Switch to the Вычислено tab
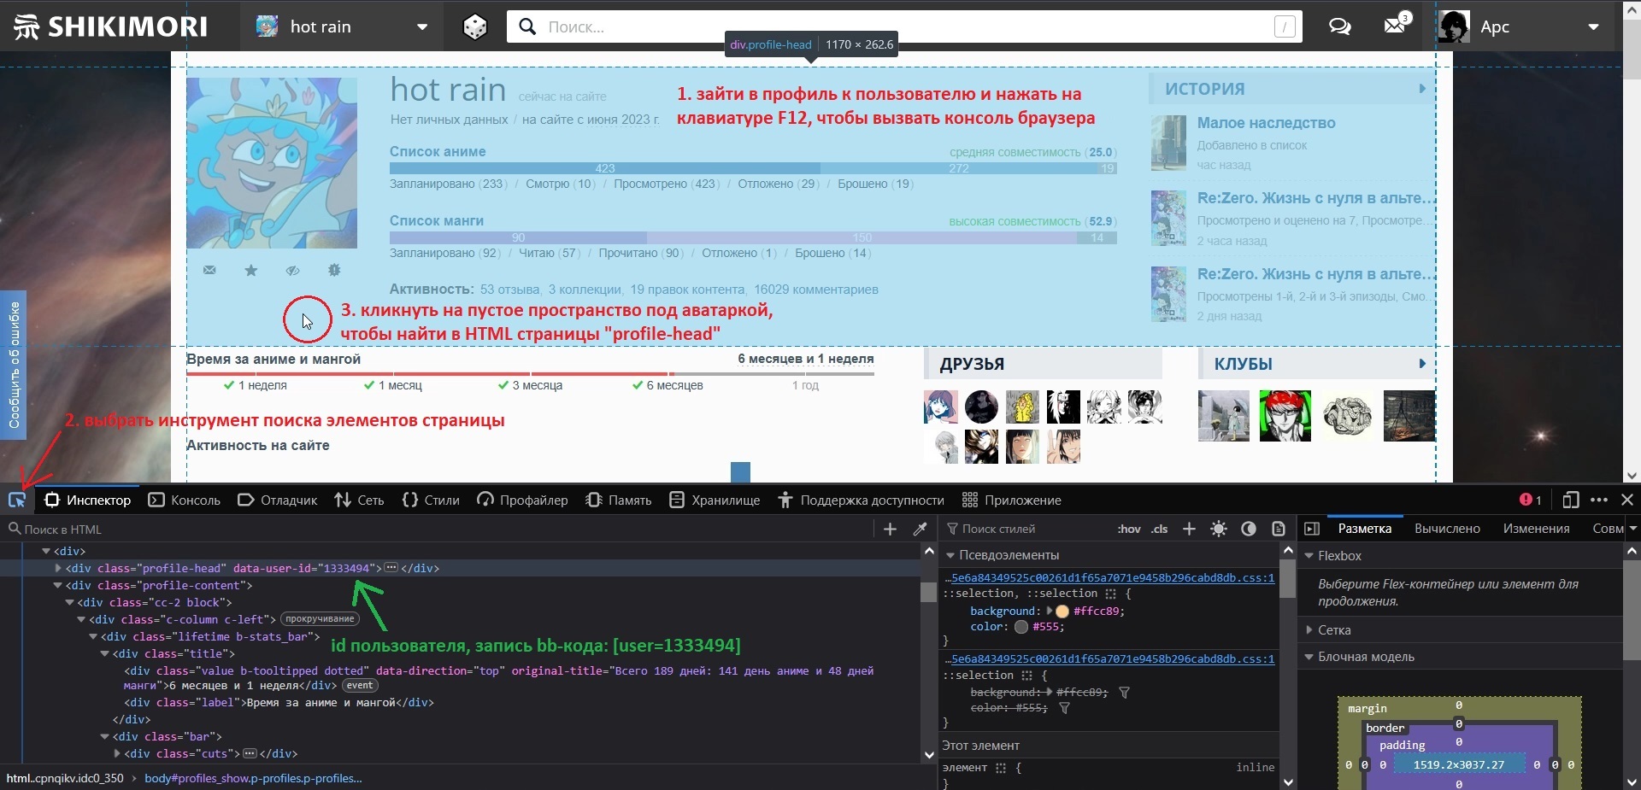The image size is (1641, 790). pyautogui.click(x=1447, y=529)
